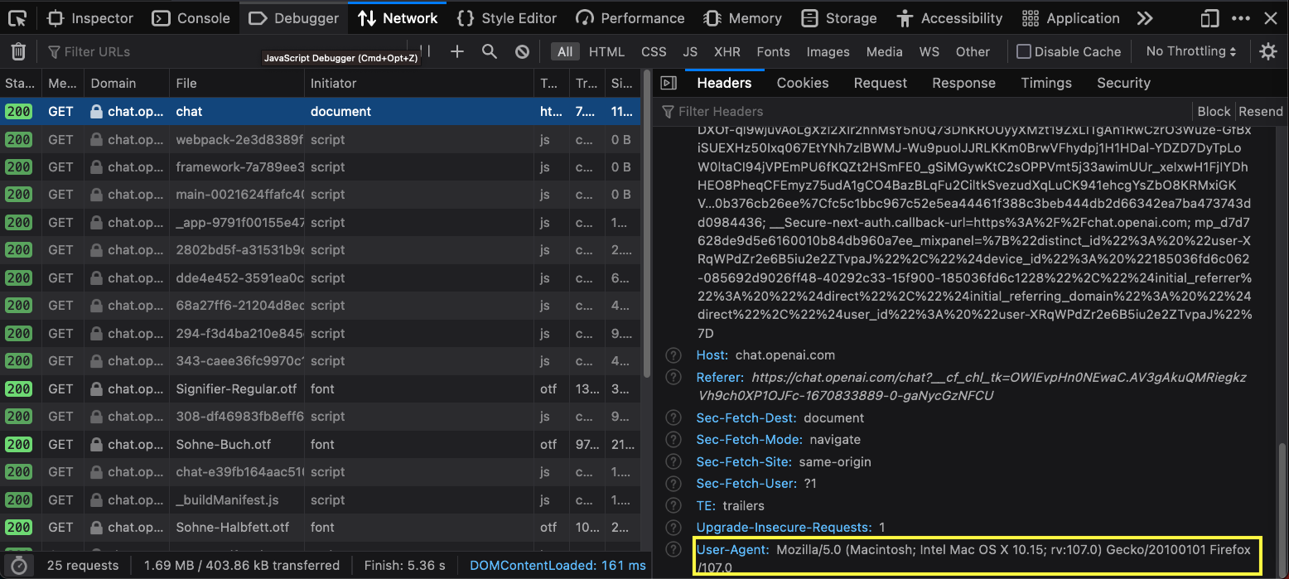Viewport: 1289px width, 579px height.
Task: Filter requests by All types
Action: tap(565, 51)
